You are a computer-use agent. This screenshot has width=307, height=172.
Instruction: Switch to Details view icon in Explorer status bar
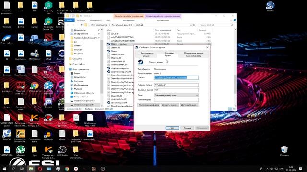pos(230,109)
